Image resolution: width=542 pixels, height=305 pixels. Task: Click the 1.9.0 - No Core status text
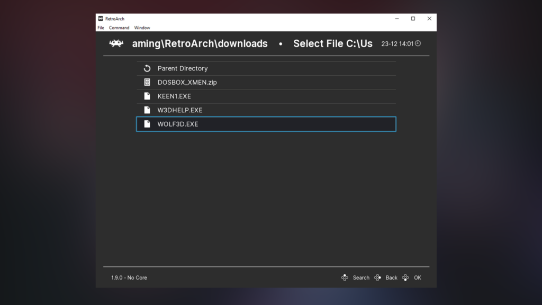[x=129, y=277]
